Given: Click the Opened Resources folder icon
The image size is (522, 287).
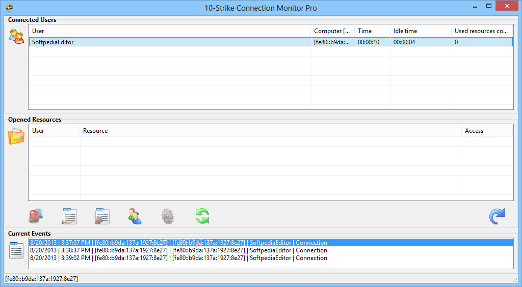Looking at the screenshot, I should [x=16, y=136].
